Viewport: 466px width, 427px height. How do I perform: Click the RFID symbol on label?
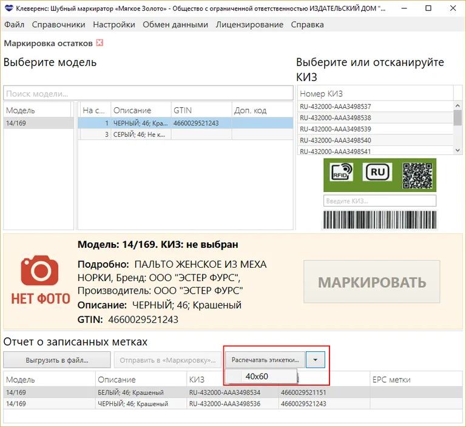coord(342,173)
